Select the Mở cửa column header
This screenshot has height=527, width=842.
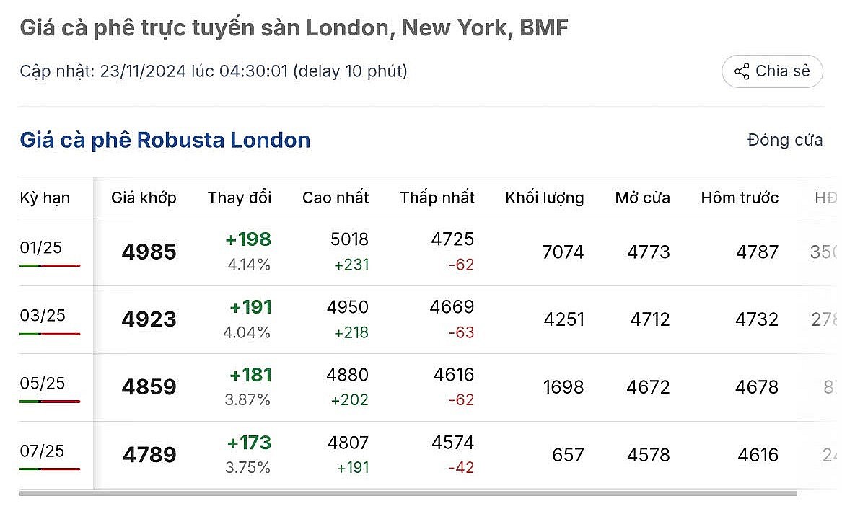[x=642, y=198]
